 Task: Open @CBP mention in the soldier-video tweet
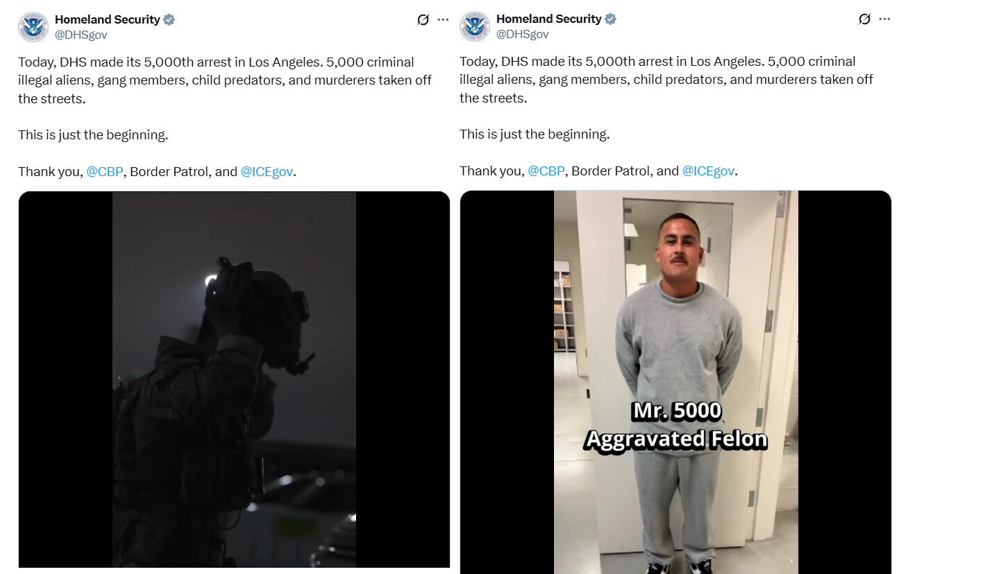pos(105,171)
